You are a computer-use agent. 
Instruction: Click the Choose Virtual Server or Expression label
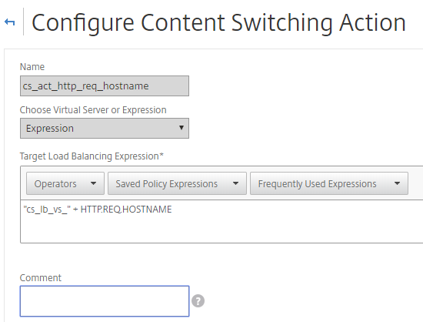click(93, 110)
